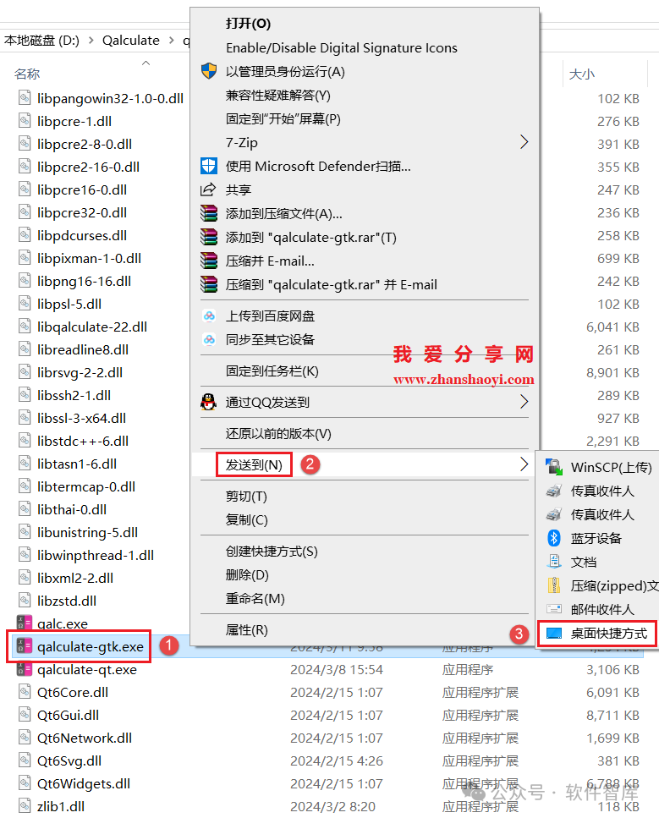Viewport: 659px width, 818px height.
Task: Expand the Send to (发送到) submenu arrow
Action: click(524, 464)
